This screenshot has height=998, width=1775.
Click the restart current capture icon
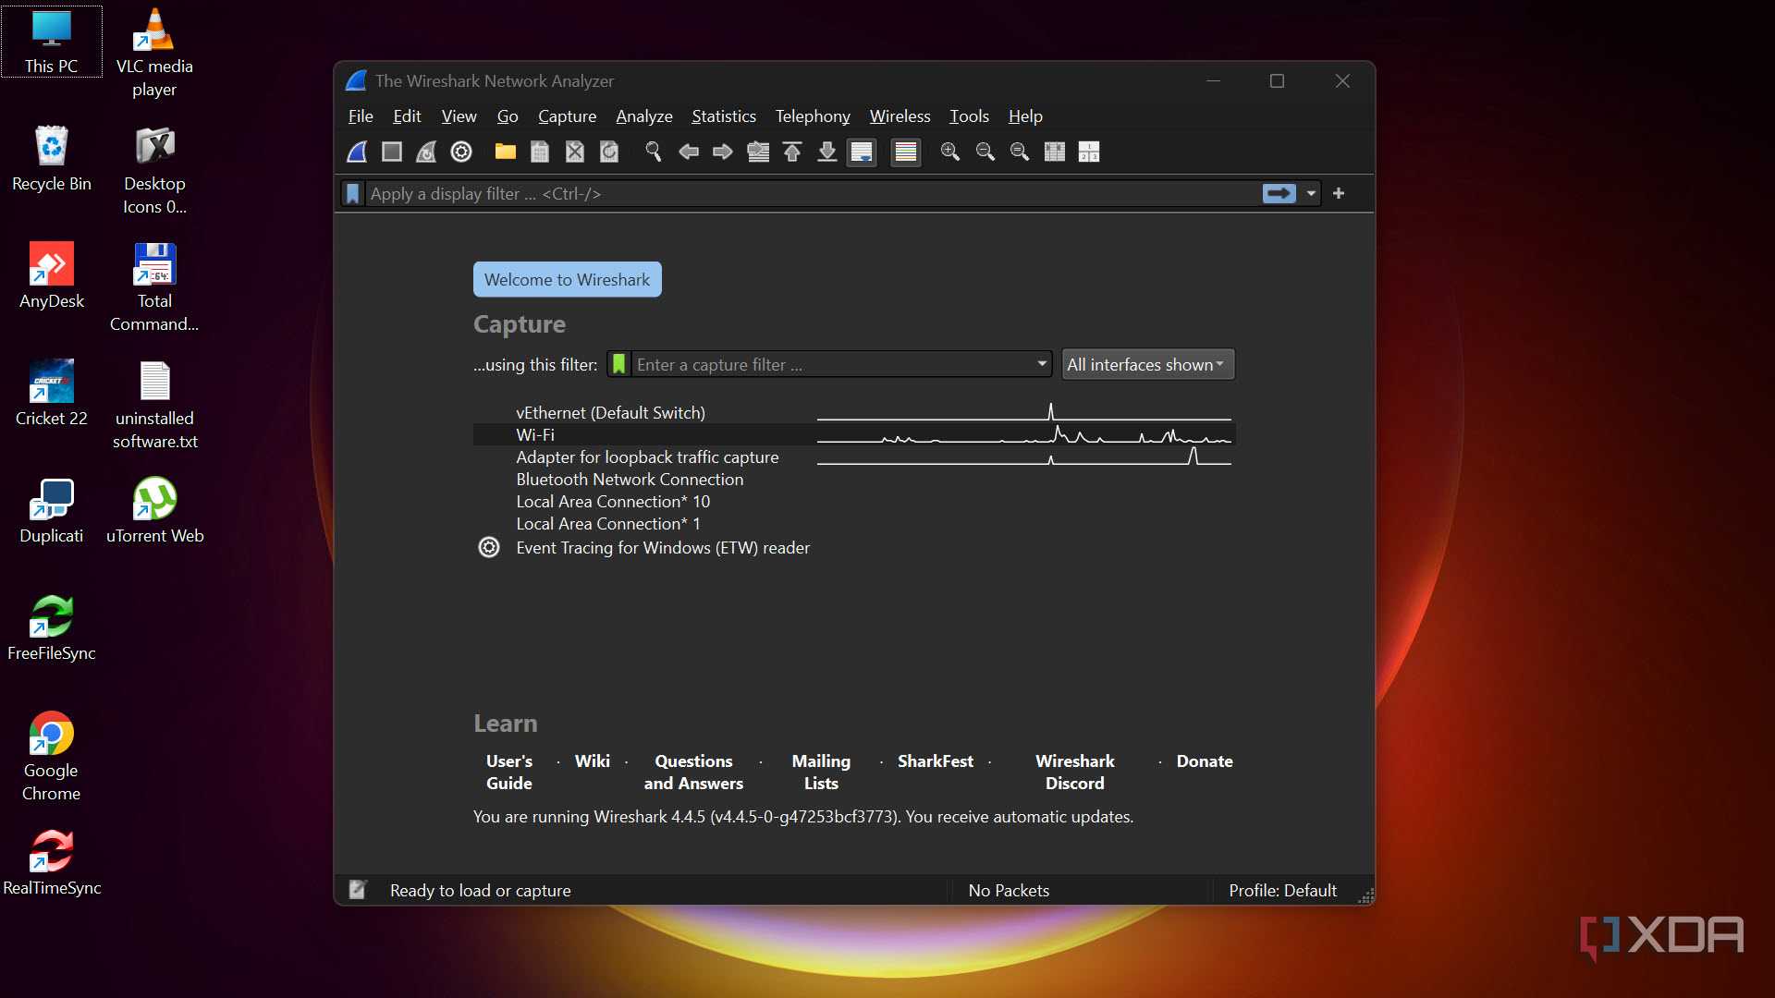[426, 152]
